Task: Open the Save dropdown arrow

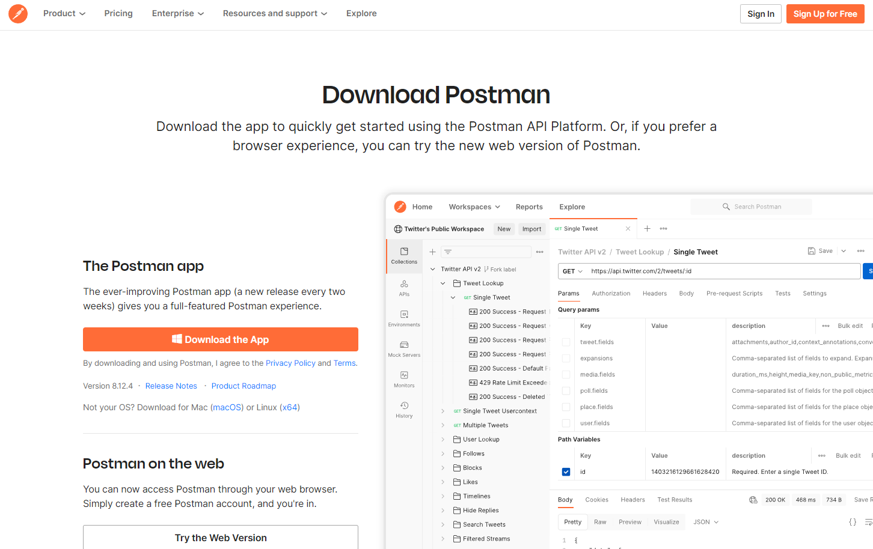Action: (x=844, y=251)
